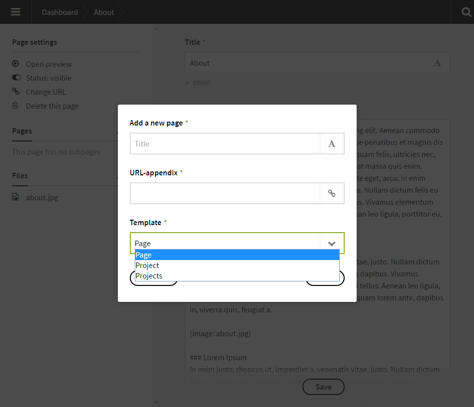Screen dimensions: 474x407
Task: Go to the Dashboard breadcrumb
Action: 60,12
